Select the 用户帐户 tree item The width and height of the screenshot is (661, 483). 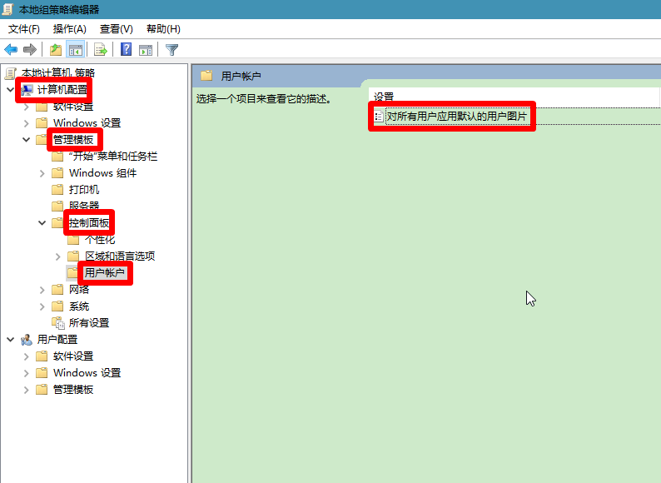[105, 273]
